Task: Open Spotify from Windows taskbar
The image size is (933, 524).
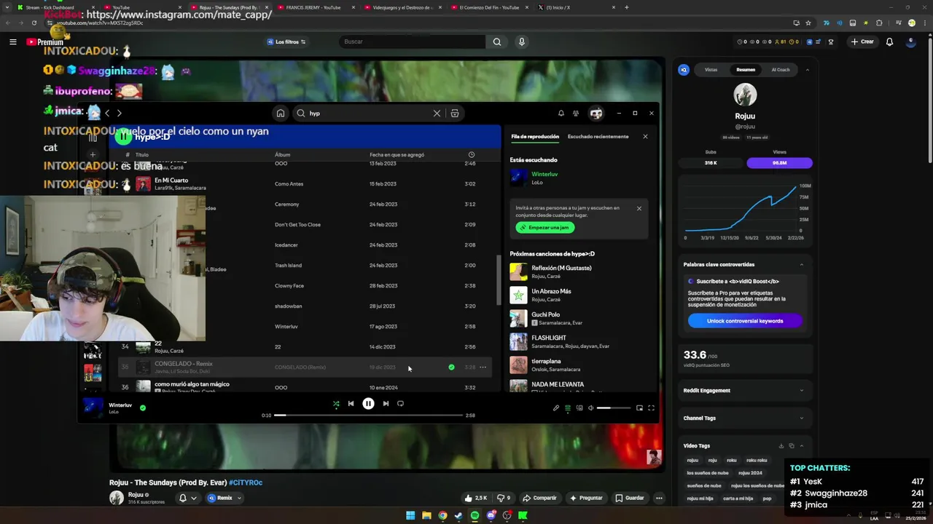Action: coord(475,516)
